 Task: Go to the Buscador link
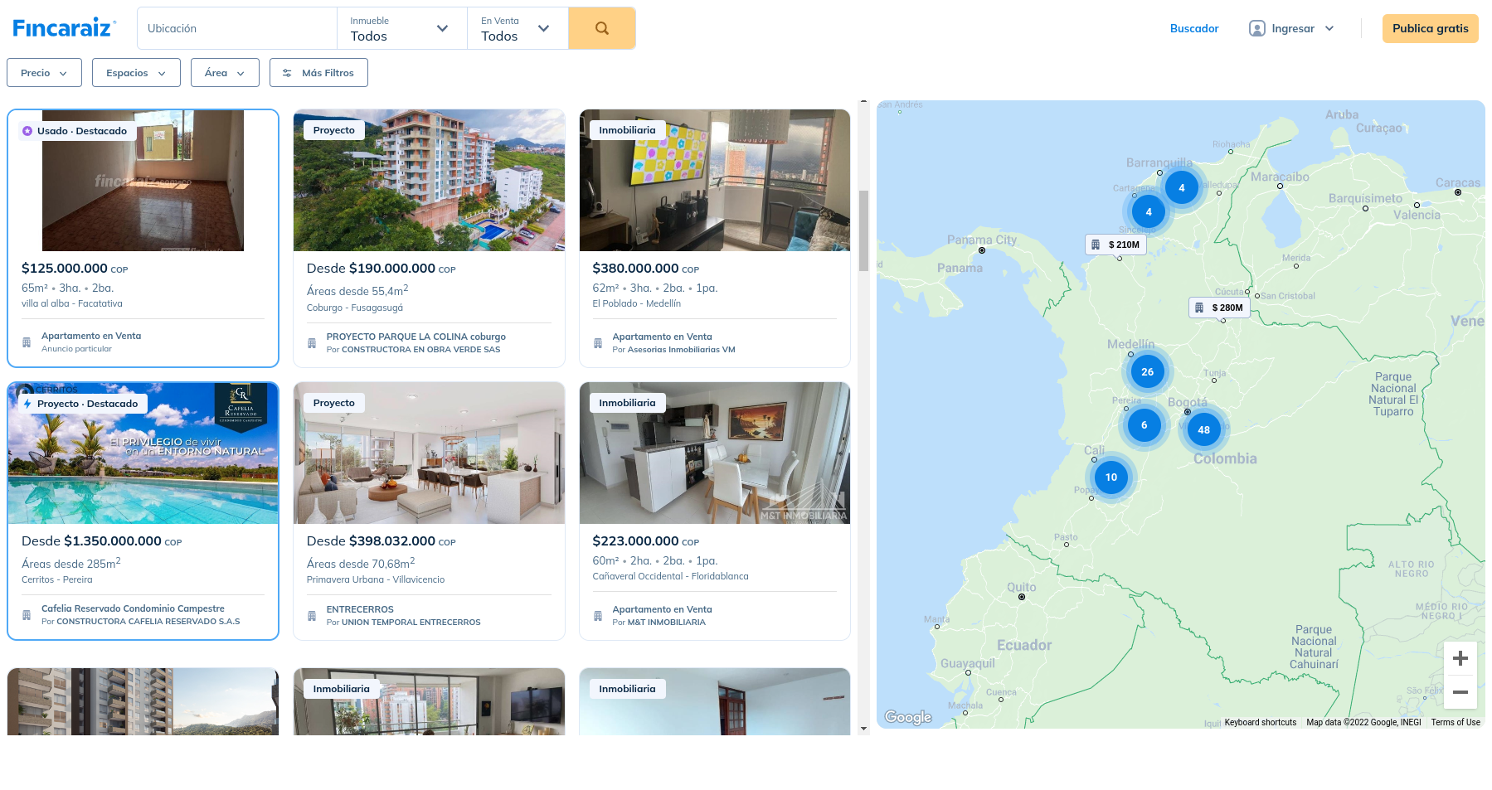tap(1193, 28)
